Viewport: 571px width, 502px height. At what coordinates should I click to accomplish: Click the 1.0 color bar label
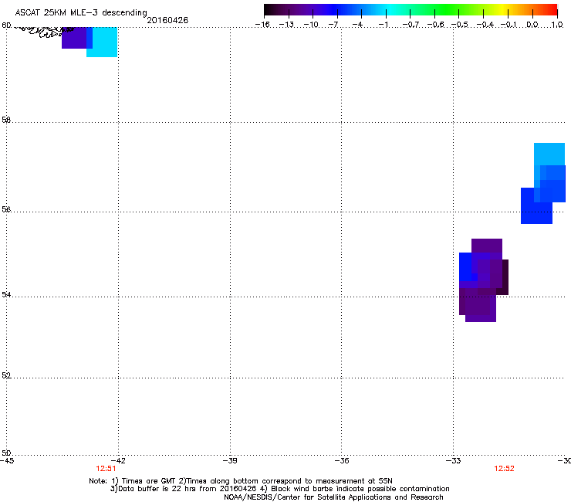point(557,25)
